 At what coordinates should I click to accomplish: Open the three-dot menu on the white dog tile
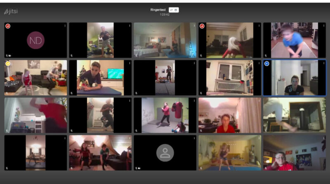[x=259, y=26]
